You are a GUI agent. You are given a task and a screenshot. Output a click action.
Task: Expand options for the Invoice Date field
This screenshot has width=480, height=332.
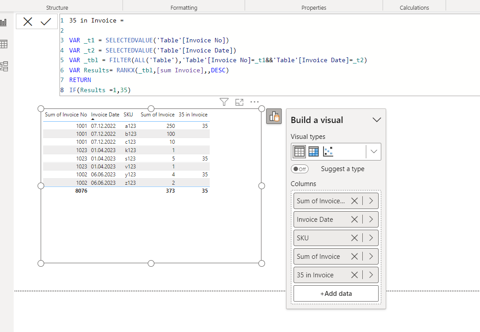coord(371,219)
